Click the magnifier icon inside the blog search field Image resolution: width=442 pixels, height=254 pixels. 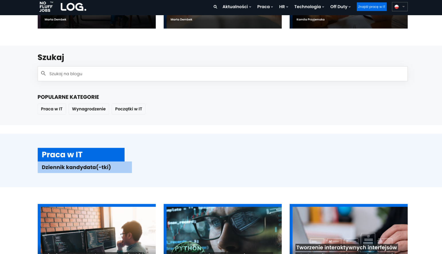[43, 73]
